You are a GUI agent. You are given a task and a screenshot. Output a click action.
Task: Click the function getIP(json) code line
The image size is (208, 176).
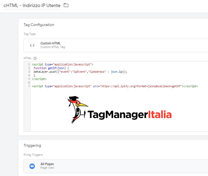pos(51,68)
